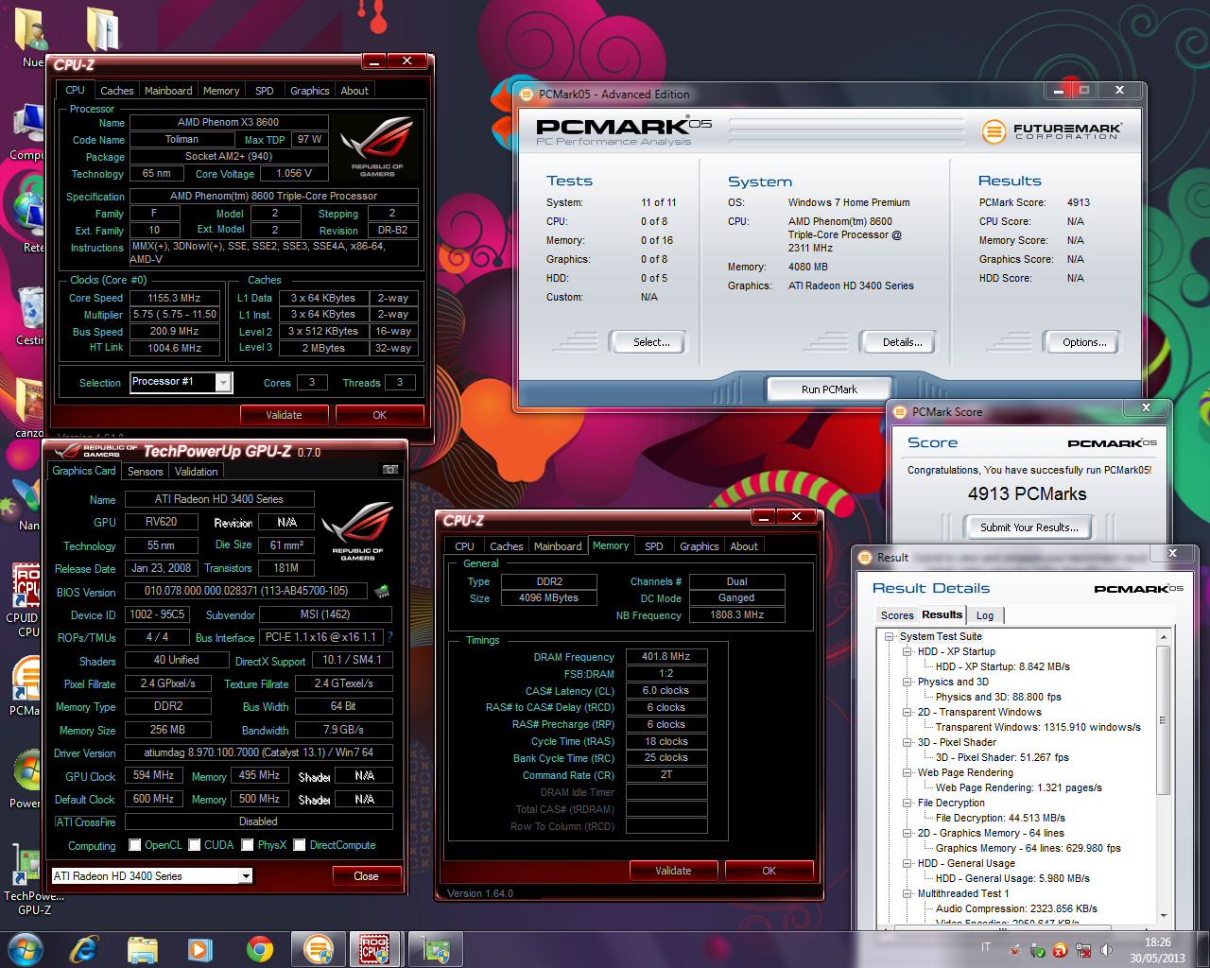Enable the PhysX checkbox in GPU-Z
The height and width of the screenshot is (968, 1210).
248,845
